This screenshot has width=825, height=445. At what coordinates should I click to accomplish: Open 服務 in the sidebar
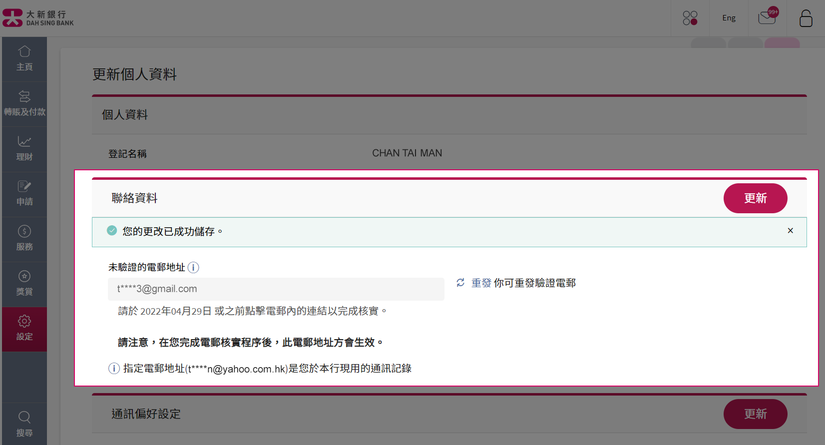click(24, 239)
